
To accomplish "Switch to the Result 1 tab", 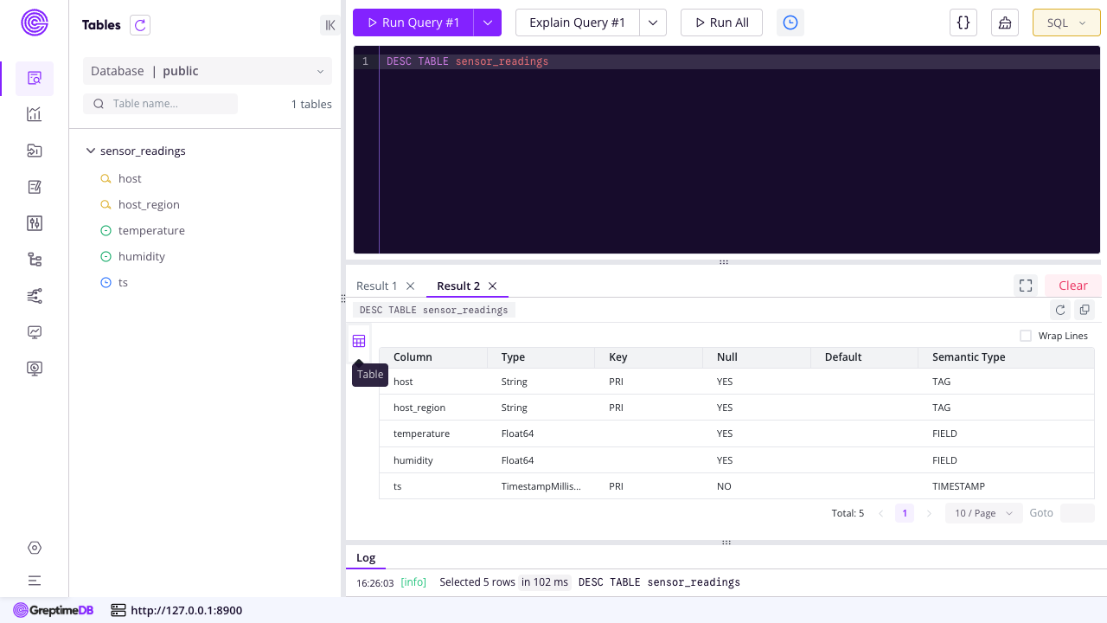I will (x=377, y=286).
